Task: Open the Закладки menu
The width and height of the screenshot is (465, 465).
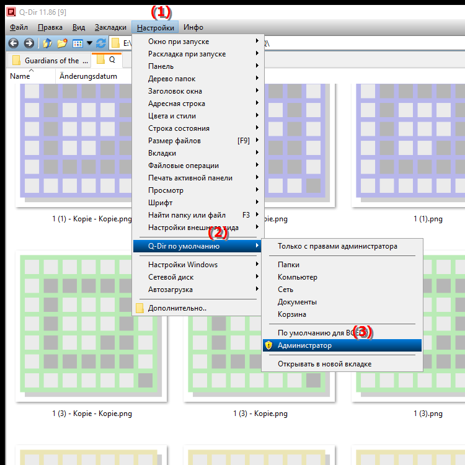Action: click(x=110, y=27)
